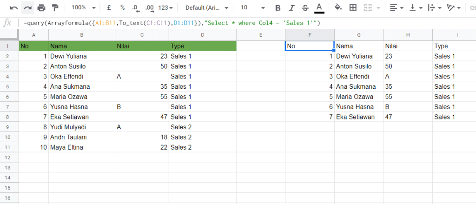This screenshot has height=204, width=476.
Task: Open the font size 10 dropdown
Action: 253,8
